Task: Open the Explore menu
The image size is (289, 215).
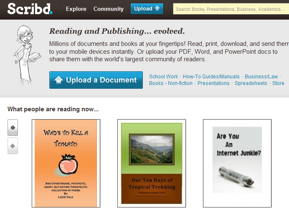Action: (76, 9)
